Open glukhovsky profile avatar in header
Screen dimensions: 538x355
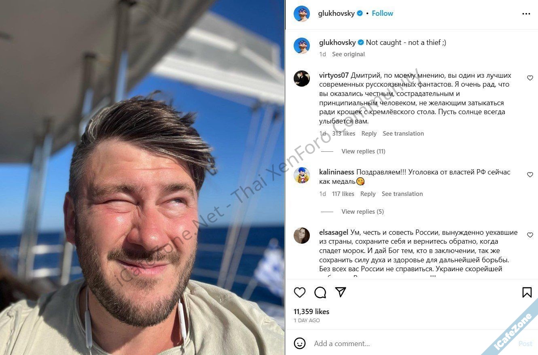coord(302,13)
